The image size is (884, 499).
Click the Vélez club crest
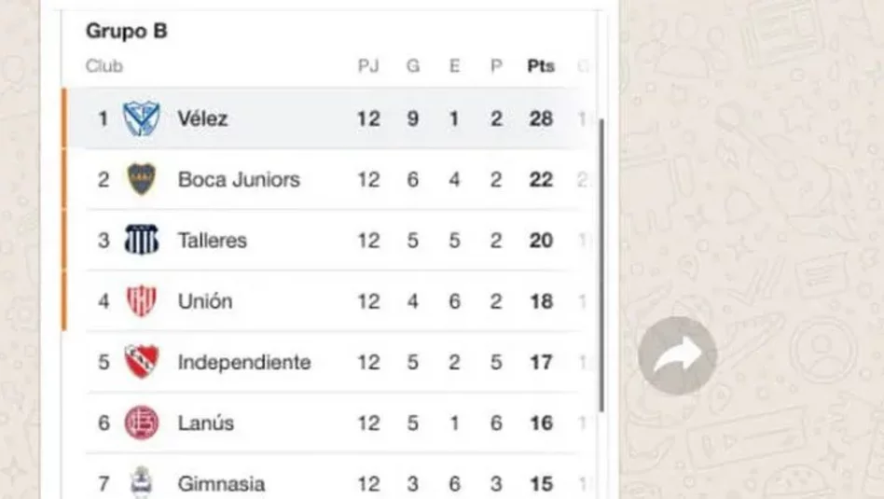point(142,118)
